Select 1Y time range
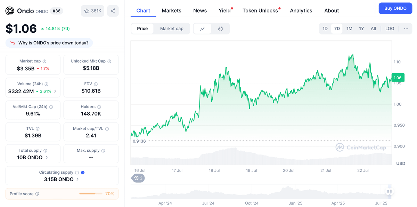Viewport: 417px width, 207px height. (x=361, y=29)
